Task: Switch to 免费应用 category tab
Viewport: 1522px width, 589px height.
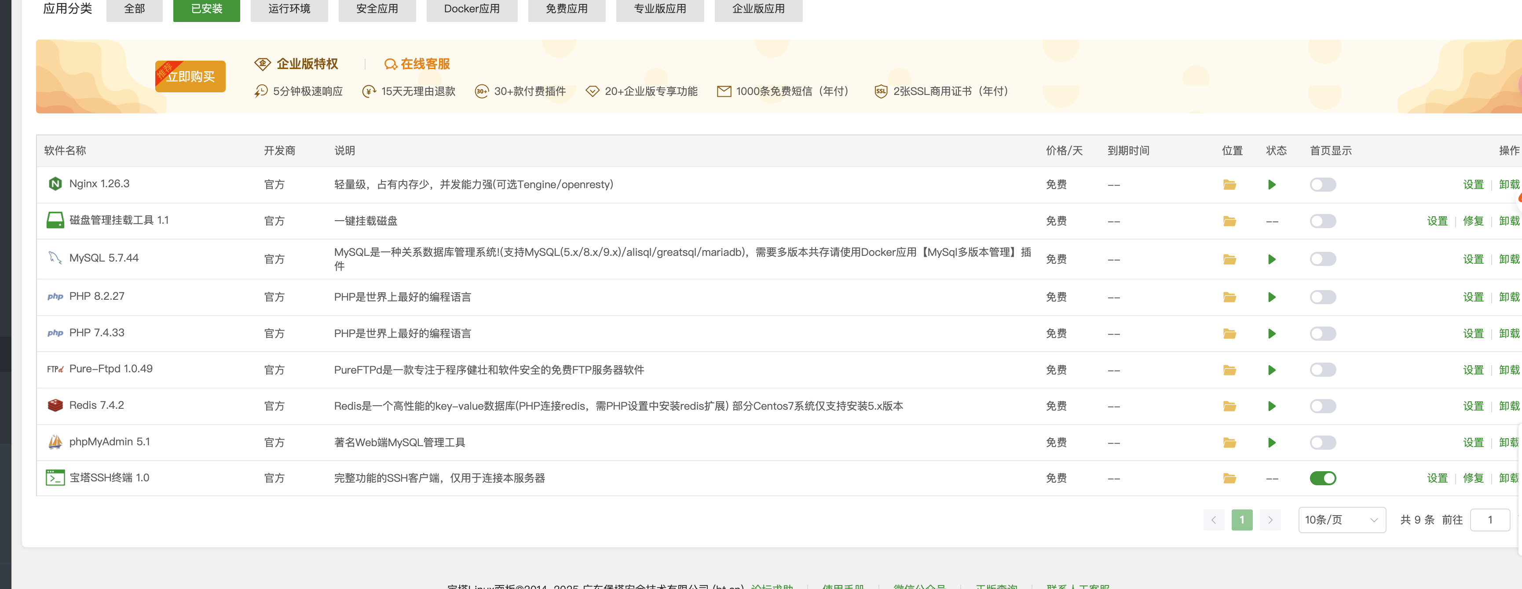Action: point(567,9)
